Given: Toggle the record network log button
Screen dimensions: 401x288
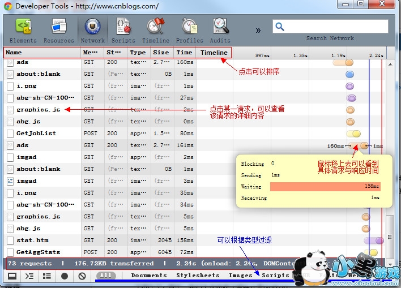Looking at the screenshot, I should coord(65,276).
